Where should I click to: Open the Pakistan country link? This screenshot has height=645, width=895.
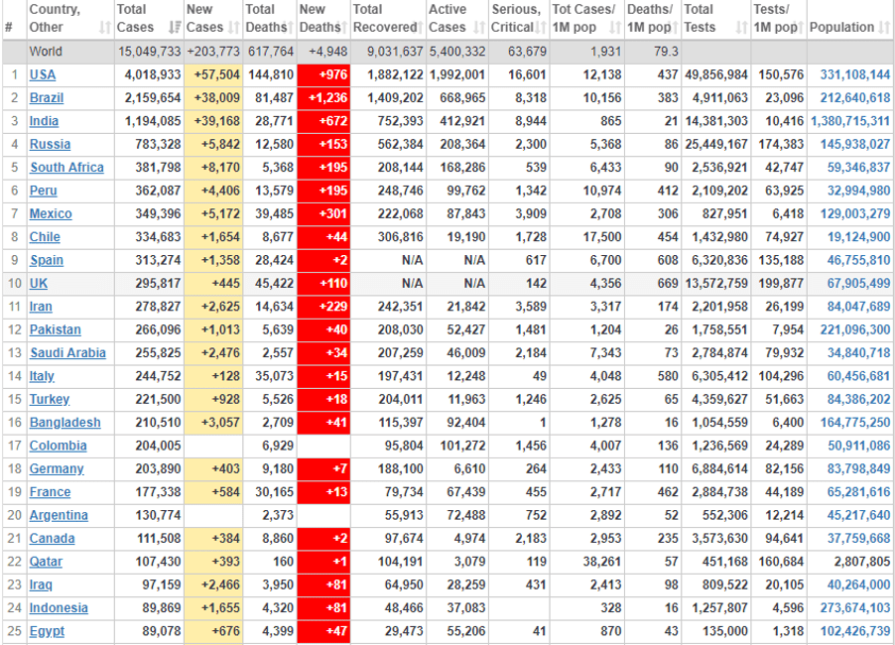pyautogui.click(x=56, y=329)
